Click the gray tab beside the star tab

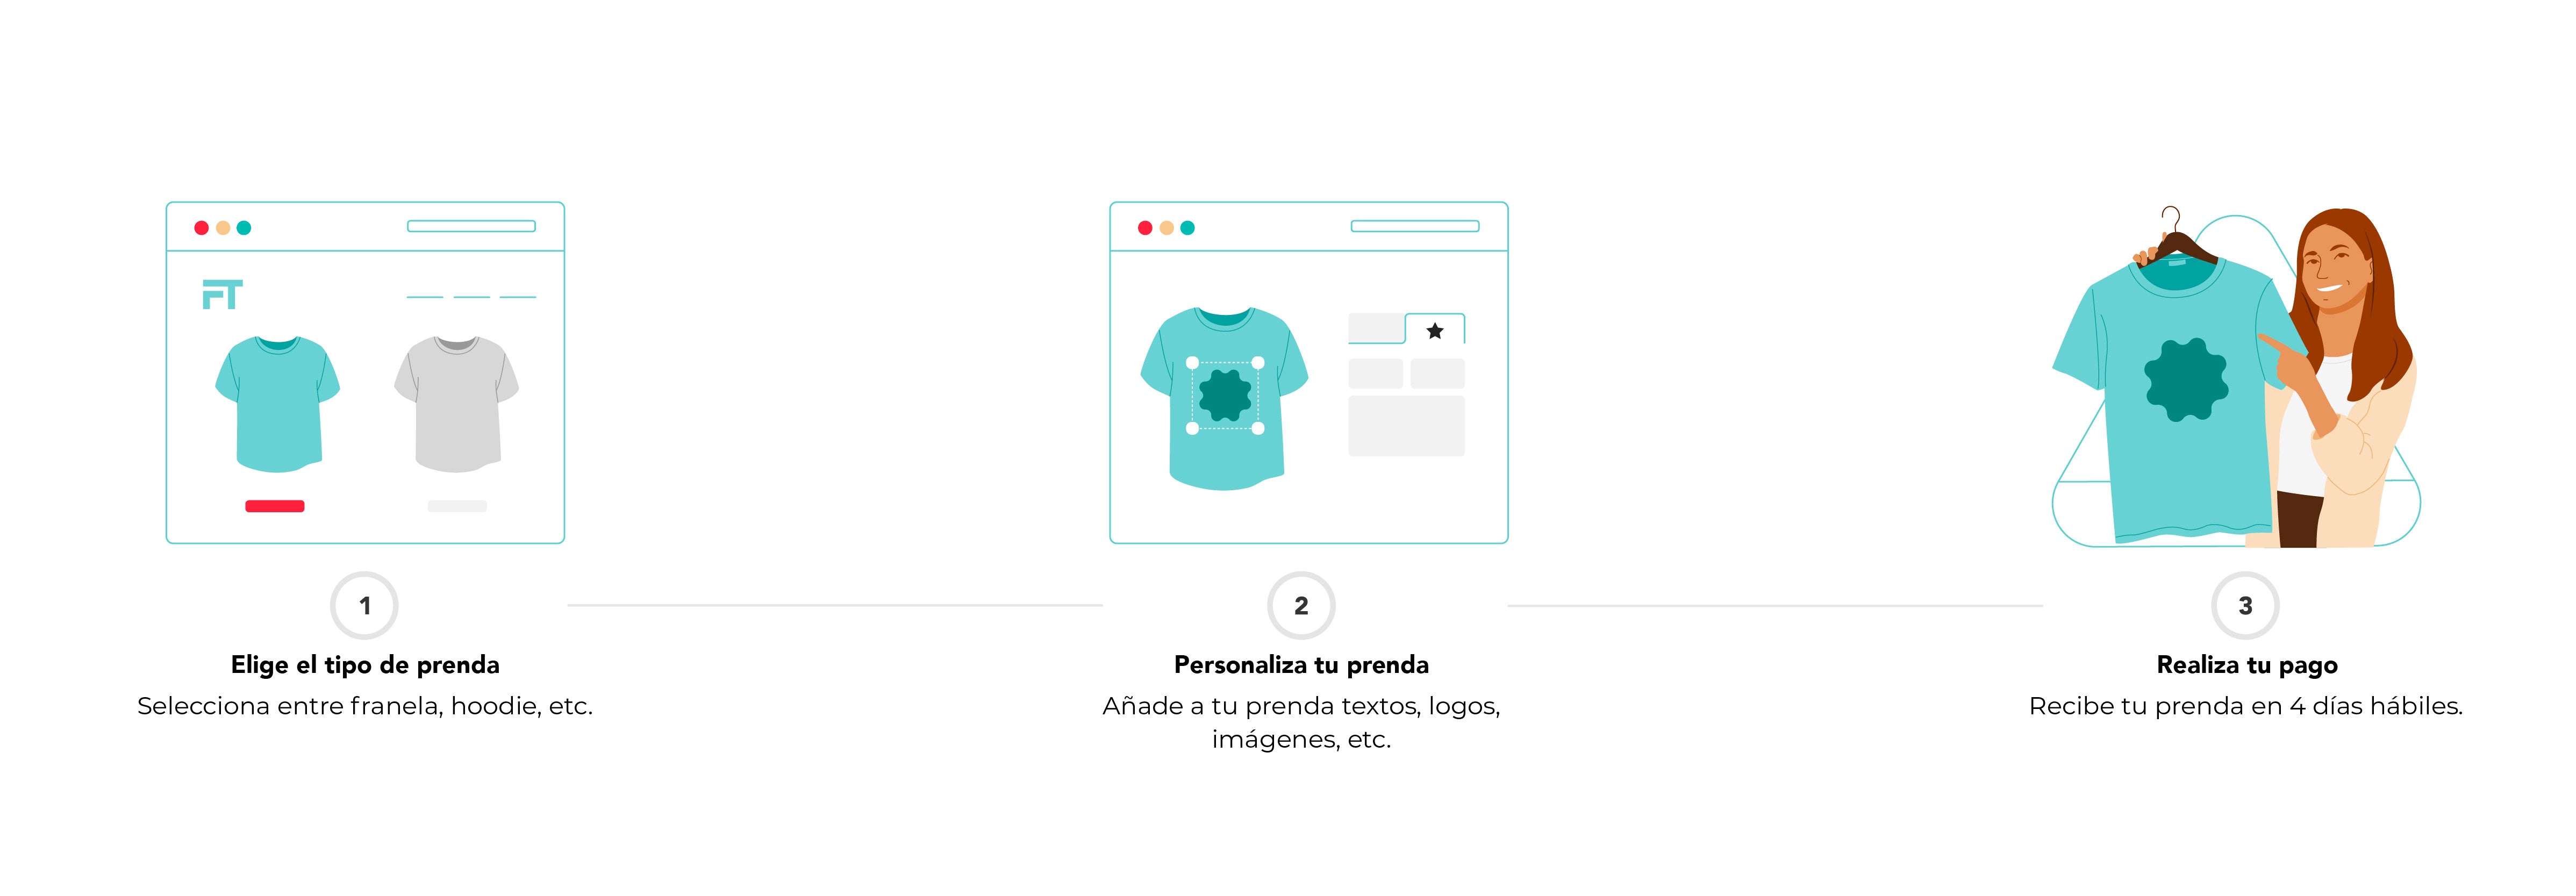1376,328
